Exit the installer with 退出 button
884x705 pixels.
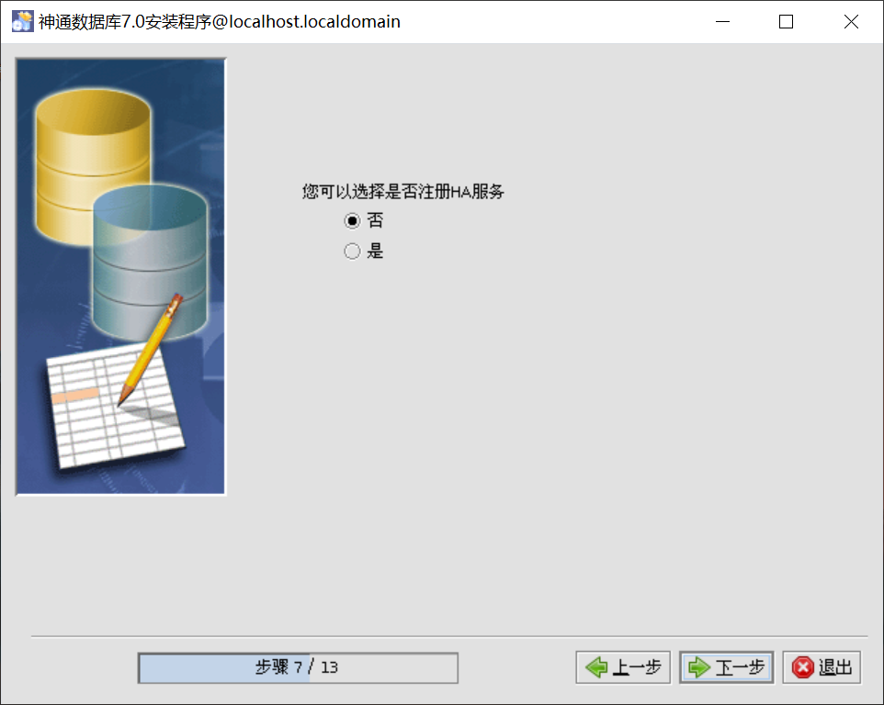tap(822, 667)
